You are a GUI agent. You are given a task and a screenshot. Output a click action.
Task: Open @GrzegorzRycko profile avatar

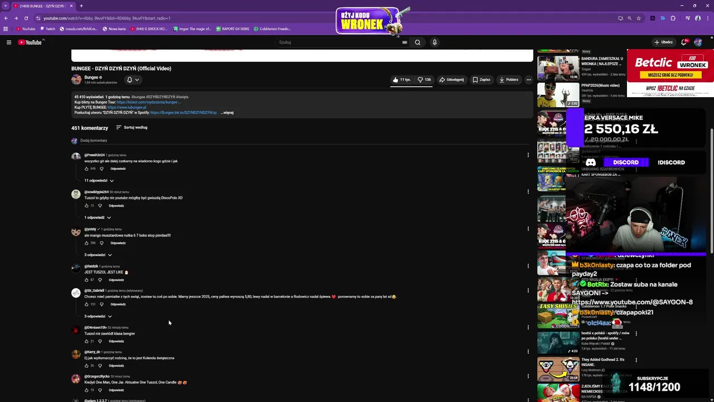click(76, 379)
